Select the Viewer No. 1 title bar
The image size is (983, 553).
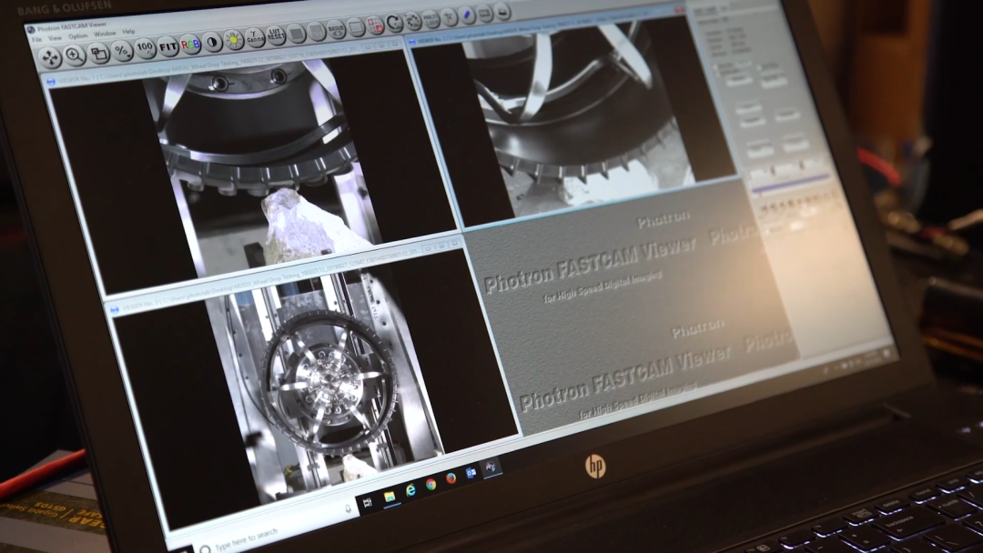tap(225, 64)
